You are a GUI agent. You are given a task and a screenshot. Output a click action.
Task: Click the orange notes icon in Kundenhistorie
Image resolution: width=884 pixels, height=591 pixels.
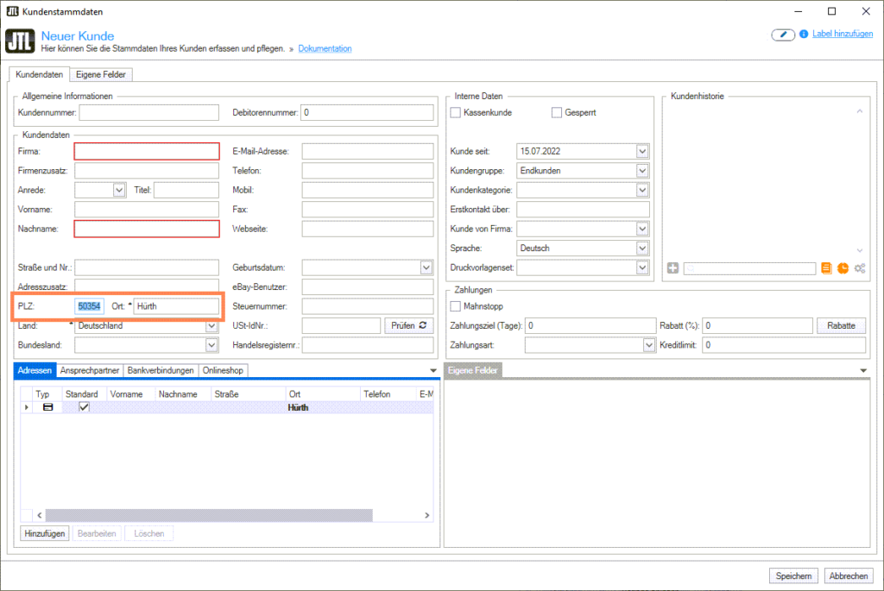(x=827, y=268)
